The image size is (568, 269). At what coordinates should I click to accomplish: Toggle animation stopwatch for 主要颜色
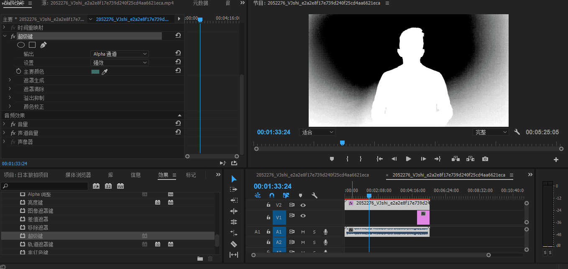click(x=18, y=72)
